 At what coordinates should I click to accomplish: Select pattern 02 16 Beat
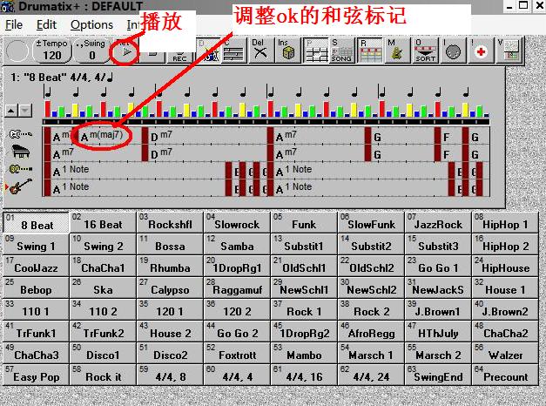[103, 222]
